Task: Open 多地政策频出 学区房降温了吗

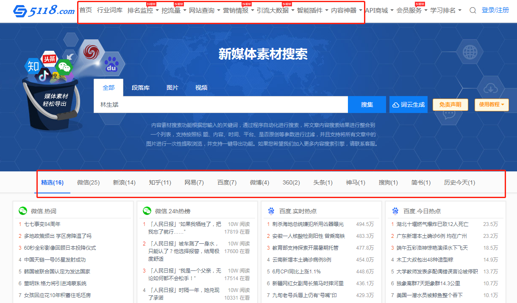Action: coord(58,236)
